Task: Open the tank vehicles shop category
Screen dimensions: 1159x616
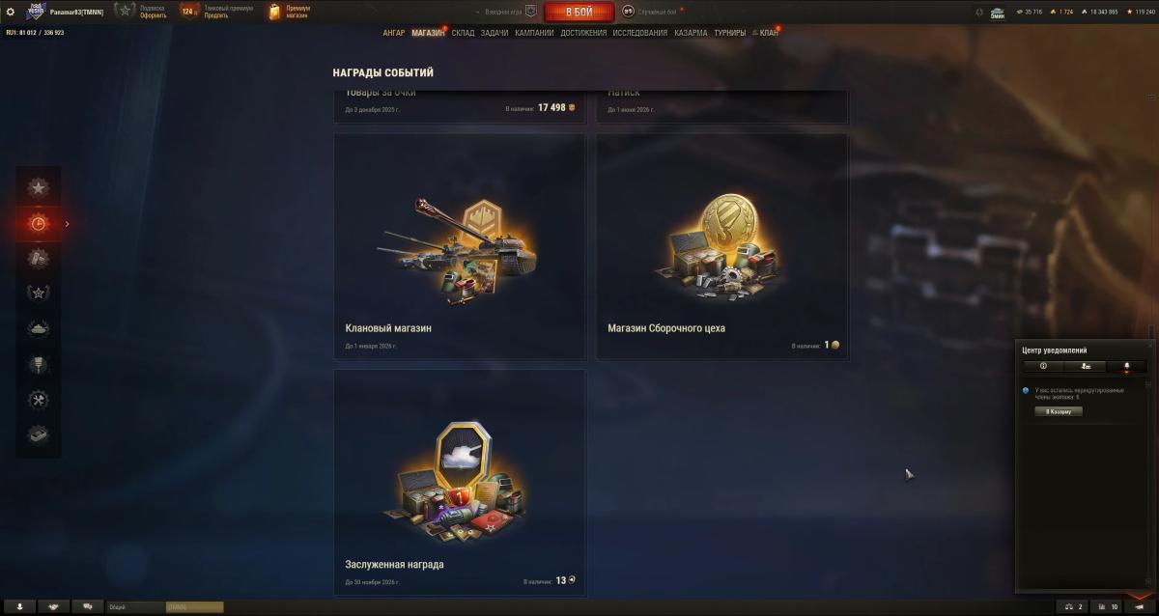Action: coord(39,329)
